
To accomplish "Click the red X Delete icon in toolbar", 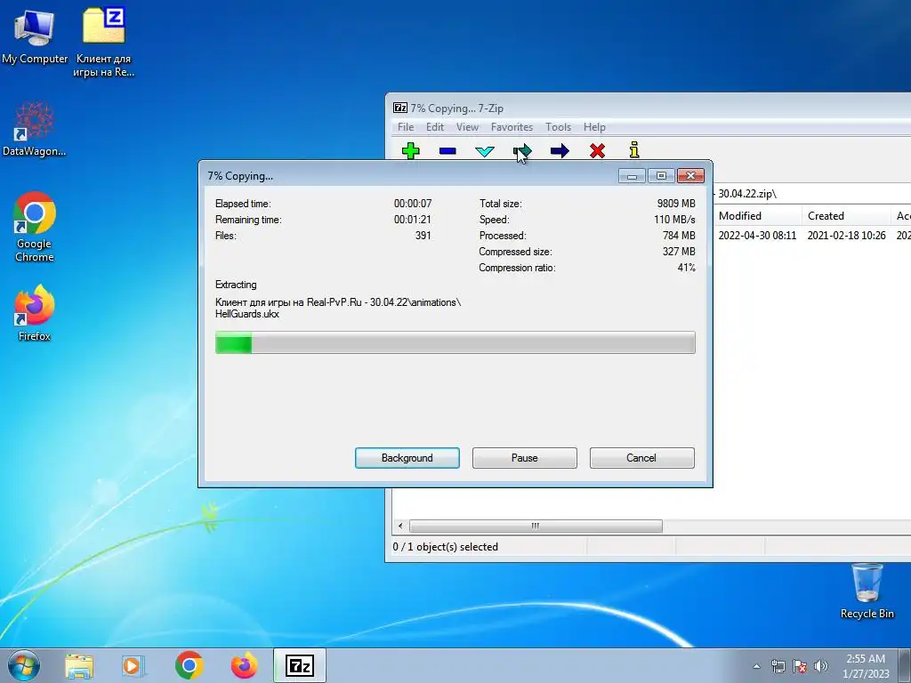I will (597, 151).
